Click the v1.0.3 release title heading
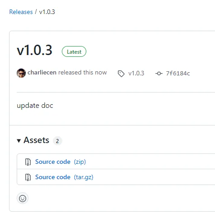 [34, 50]
